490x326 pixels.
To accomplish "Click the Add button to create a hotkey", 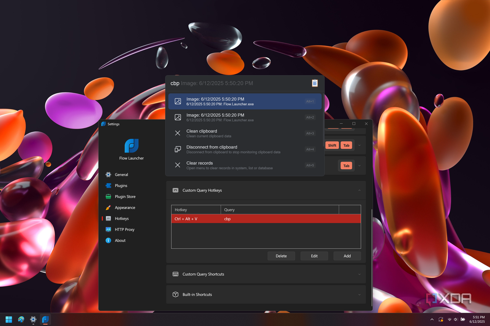I will point(347,256).
